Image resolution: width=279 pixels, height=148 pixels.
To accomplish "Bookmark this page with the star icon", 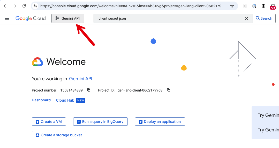I will 232,6.
